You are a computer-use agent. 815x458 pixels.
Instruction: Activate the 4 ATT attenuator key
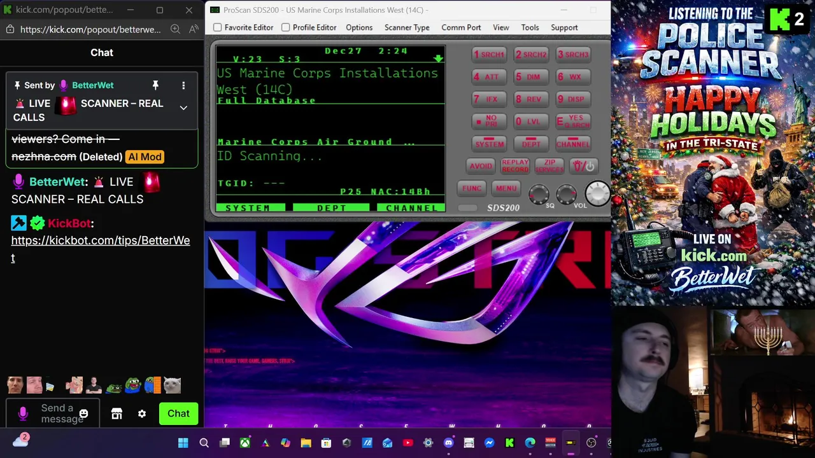point(489,77)
